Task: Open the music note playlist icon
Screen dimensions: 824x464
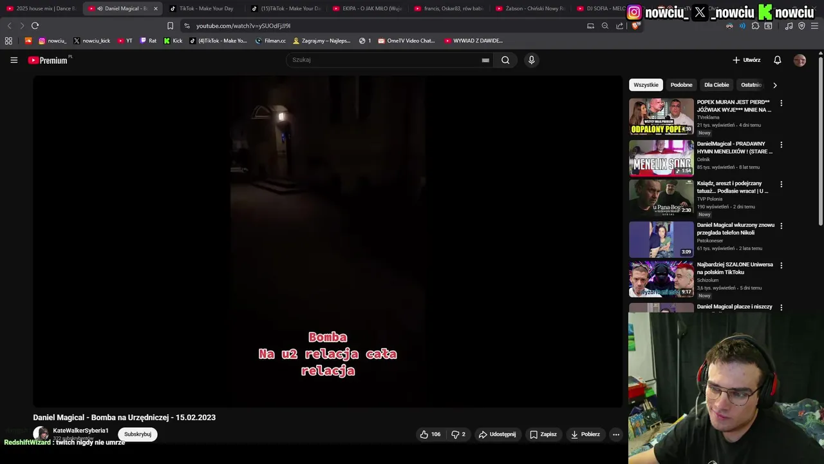Action: point(789,26)
